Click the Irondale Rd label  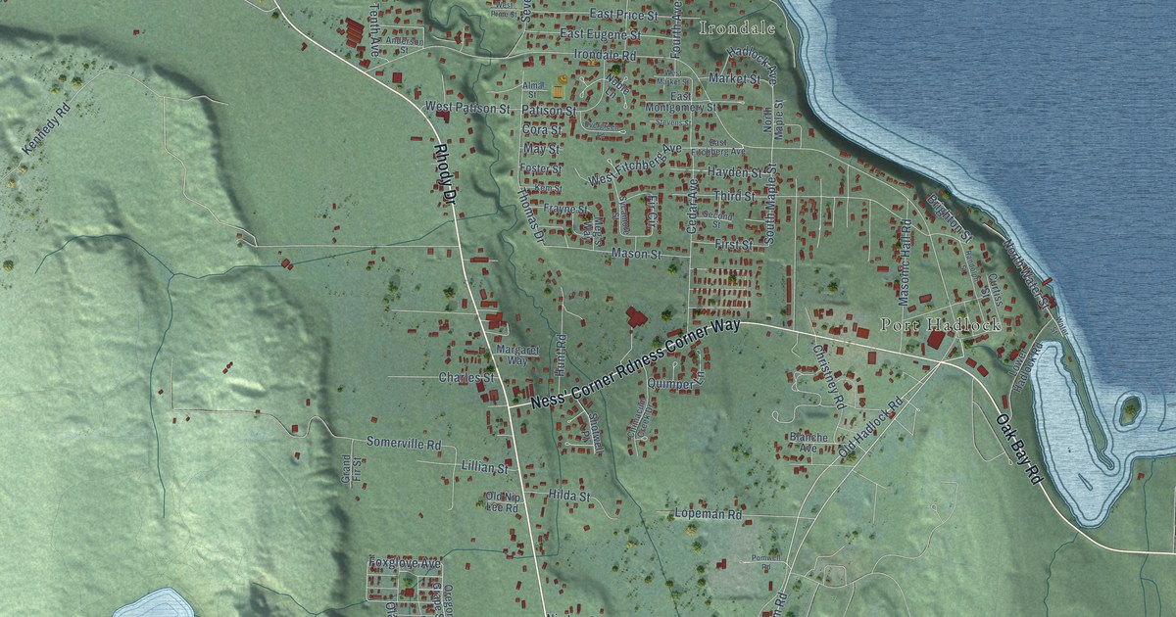click(x=605, y=56)
